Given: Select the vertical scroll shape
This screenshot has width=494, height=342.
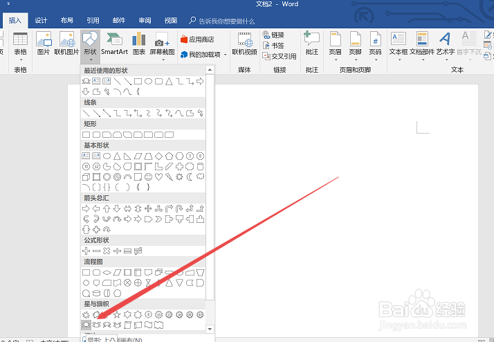Looking at the screenshot, I should coord(127,325).
